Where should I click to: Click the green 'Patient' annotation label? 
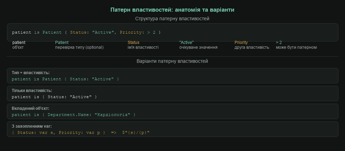click(x=62, y=43)
